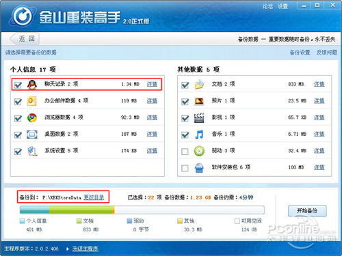The width and height of the screenshot is (342, 256).
Task: Open the 反馈问题 link
Action: point(327,53)
